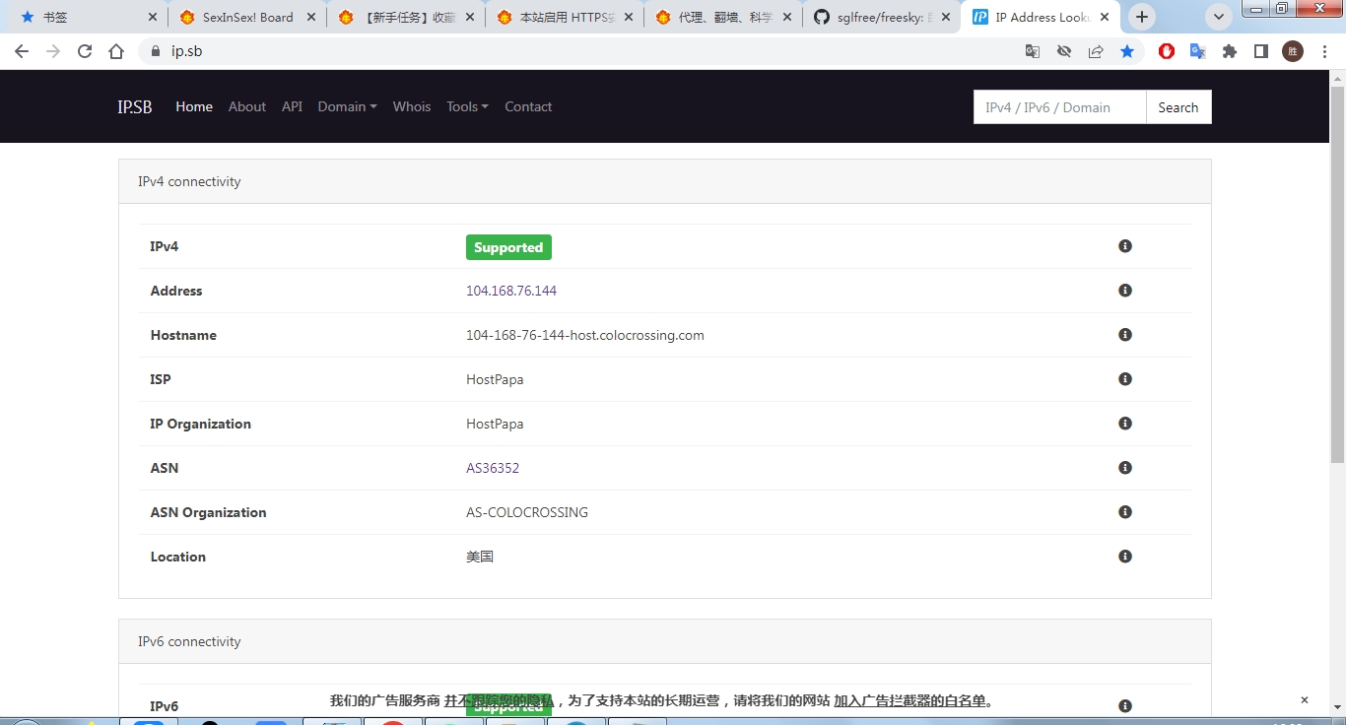Click the Location value 美国
This screenshot has width=1346, height=725.
(480, 557)
